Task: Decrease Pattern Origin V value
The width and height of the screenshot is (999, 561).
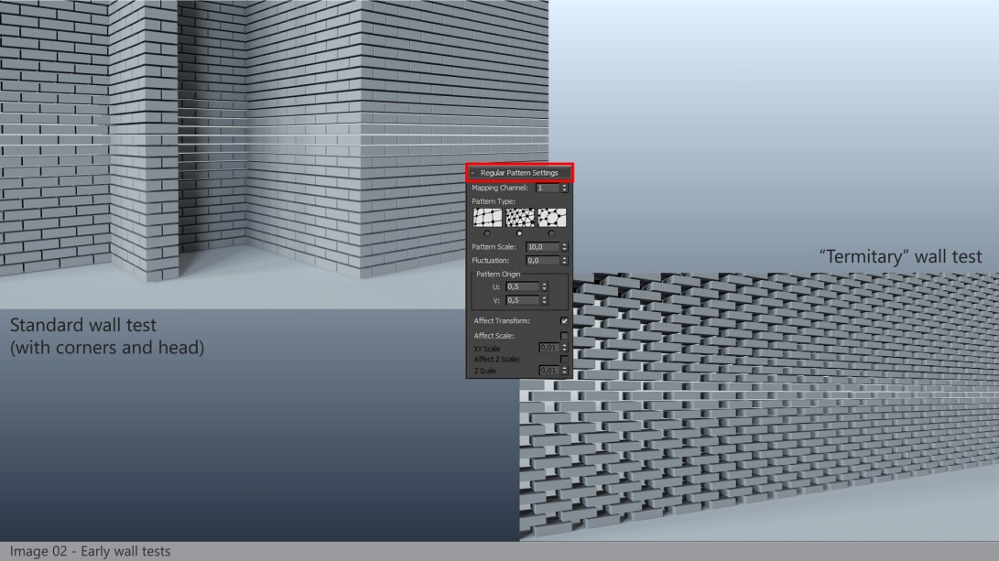Action: click(x=545, y=303)
